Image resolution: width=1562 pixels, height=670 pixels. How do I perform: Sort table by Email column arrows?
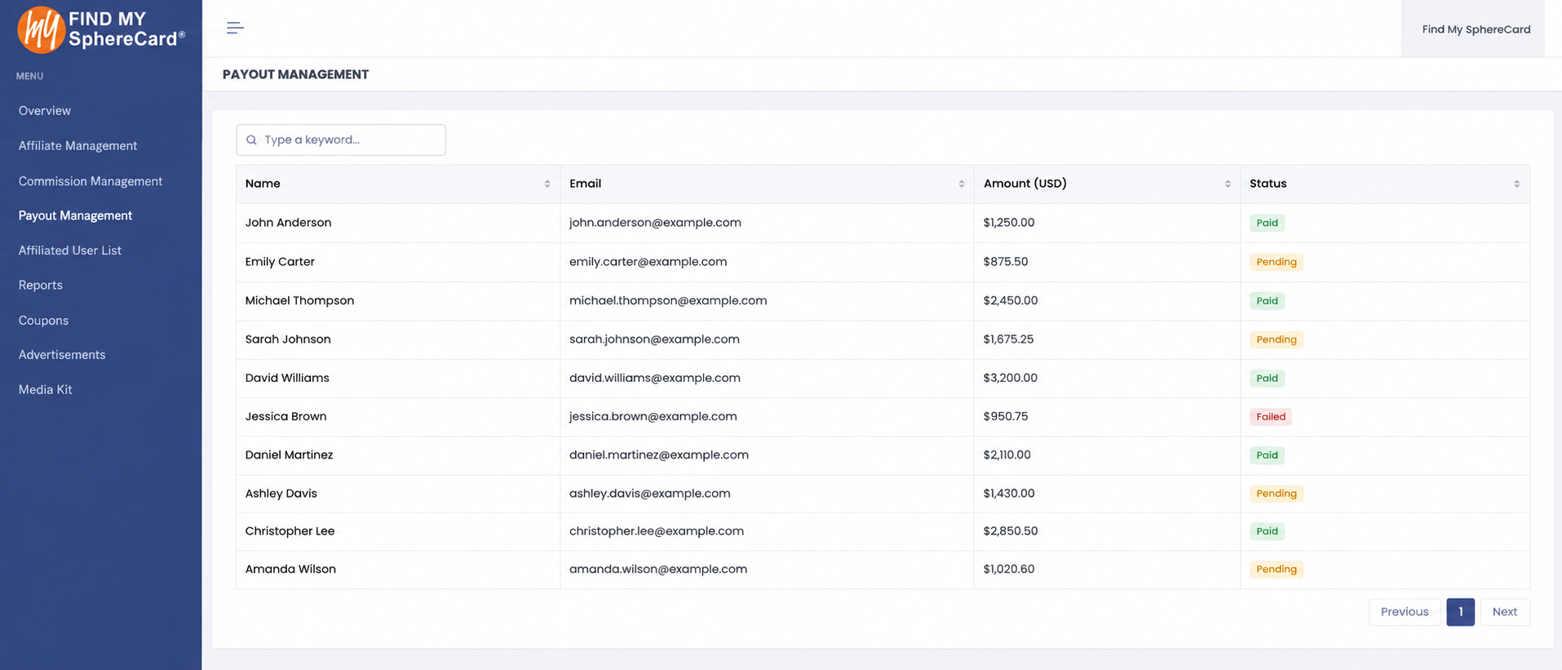[962, 184]
